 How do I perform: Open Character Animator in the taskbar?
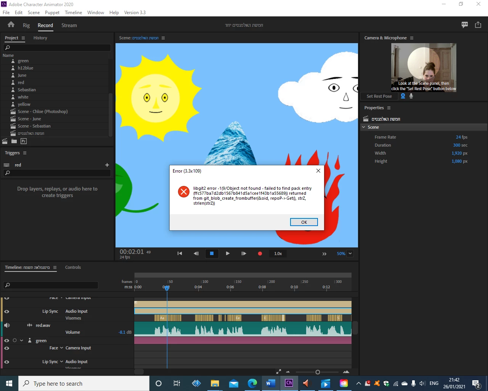coord(289,383)
